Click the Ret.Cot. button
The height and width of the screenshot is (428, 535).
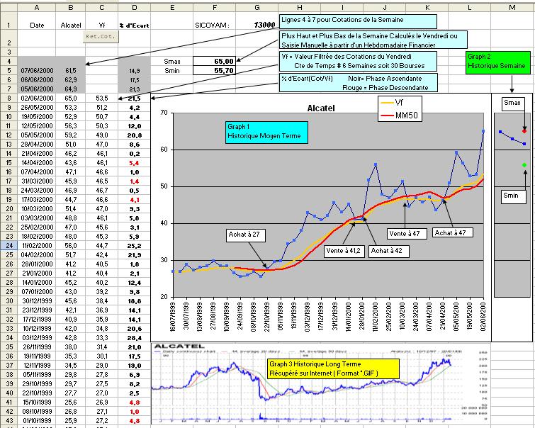click(101, 37)
